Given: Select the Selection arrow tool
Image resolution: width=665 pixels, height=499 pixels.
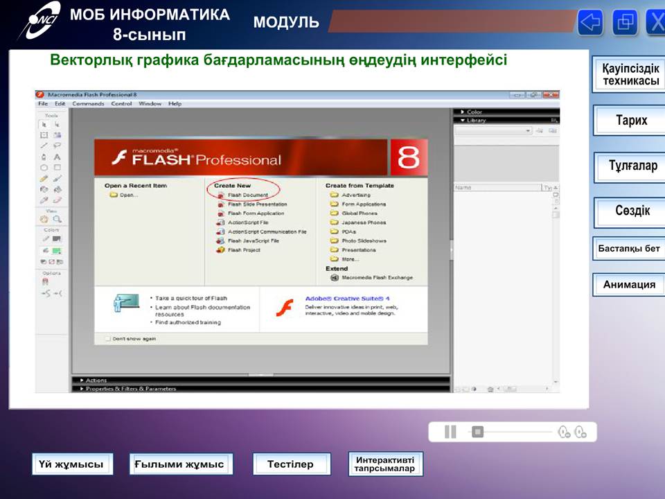Looking at the screenshot, I should pyautogui.click(x=44, y=125).
